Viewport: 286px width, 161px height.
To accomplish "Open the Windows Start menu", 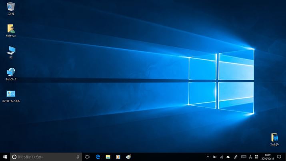I will click(5, 157).
